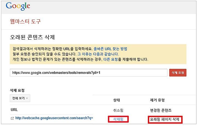Viewport: 197px width, 126px height.
Task: Select the 변경된 콘텐츠 cell
Action: [161, 110]
